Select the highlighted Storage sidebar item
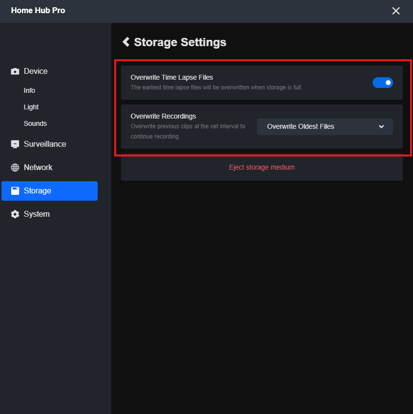Viewport: 413px width, 414px height. pos(50,191)
